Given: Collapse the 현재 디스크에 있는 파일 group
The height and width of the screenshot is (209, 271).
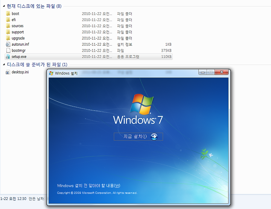Looking at the screenshot, I should click(x=4, y=6).
